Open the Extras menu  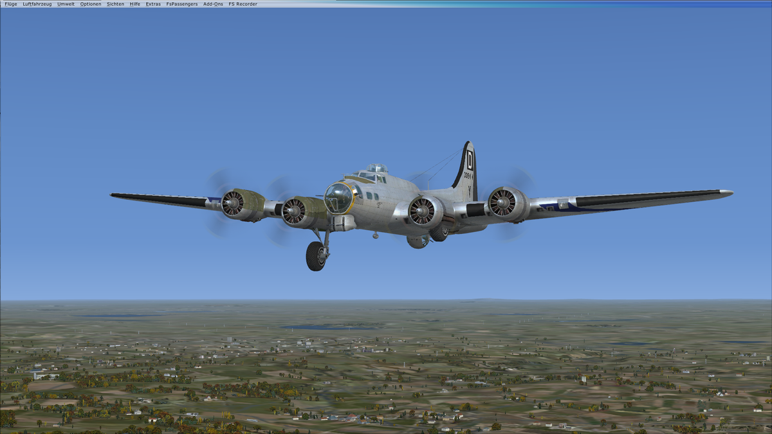153,4
